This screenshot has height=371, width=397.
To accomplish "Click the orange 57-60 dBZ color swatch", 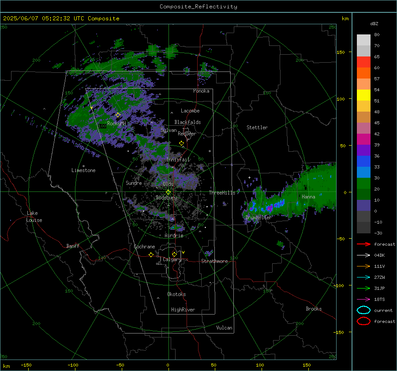I will pos(363,73).
